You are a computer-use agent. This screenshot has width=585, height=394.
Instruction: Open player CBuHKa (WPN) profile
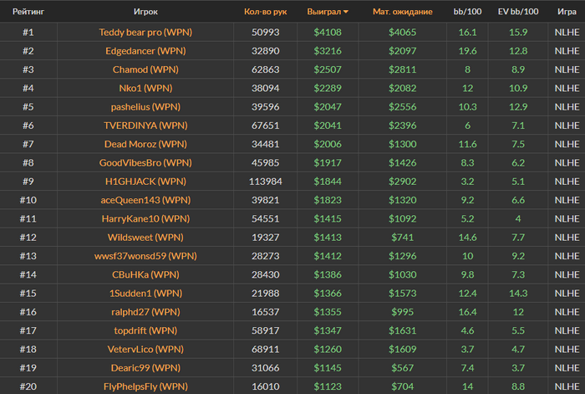145,275
